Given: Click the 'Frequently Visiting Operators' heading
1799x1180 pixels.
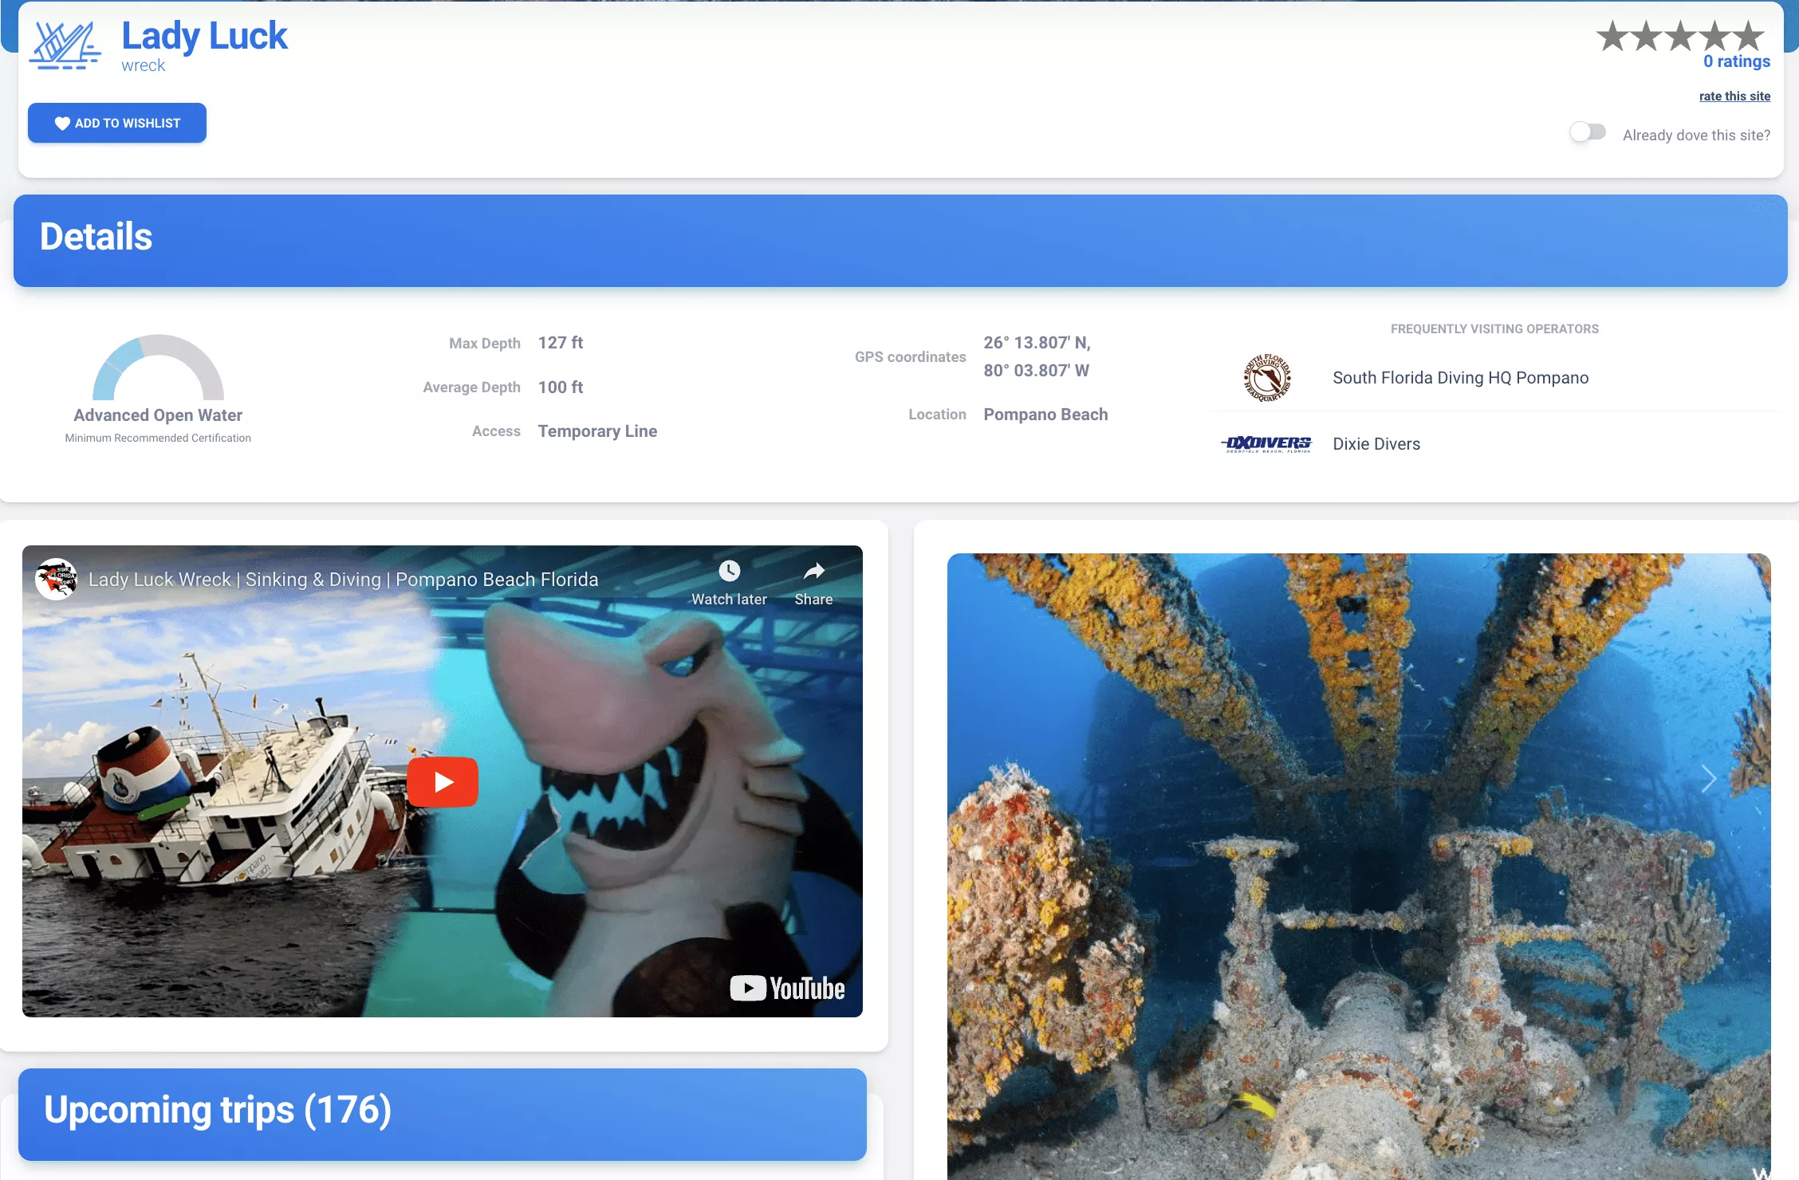Looking at the screenshot, I should [1494, 328].
